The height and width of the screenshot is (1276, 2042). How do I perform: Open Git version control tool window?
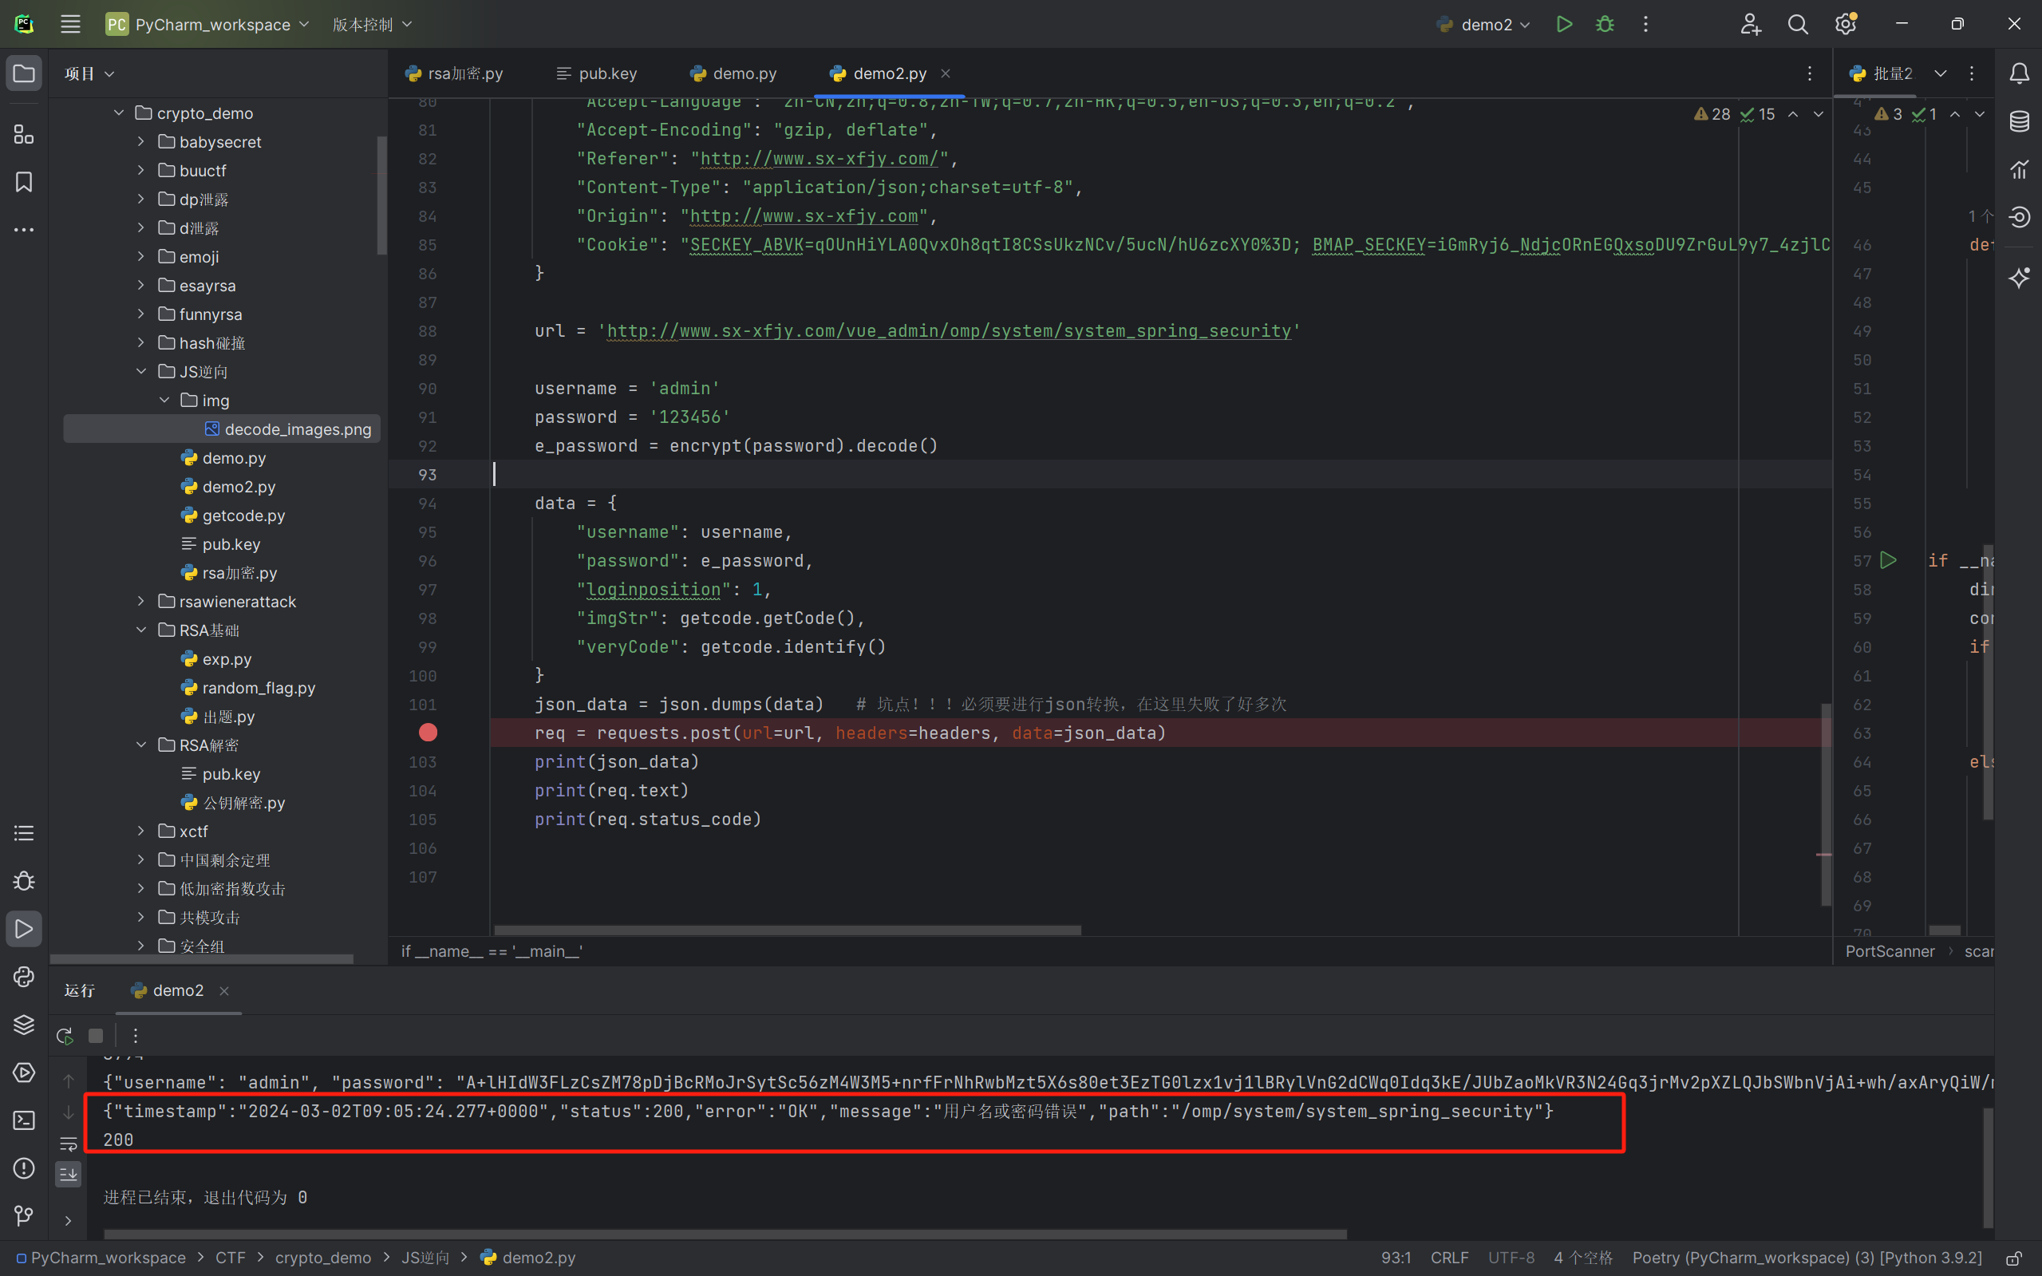(x=24, y=1215)
